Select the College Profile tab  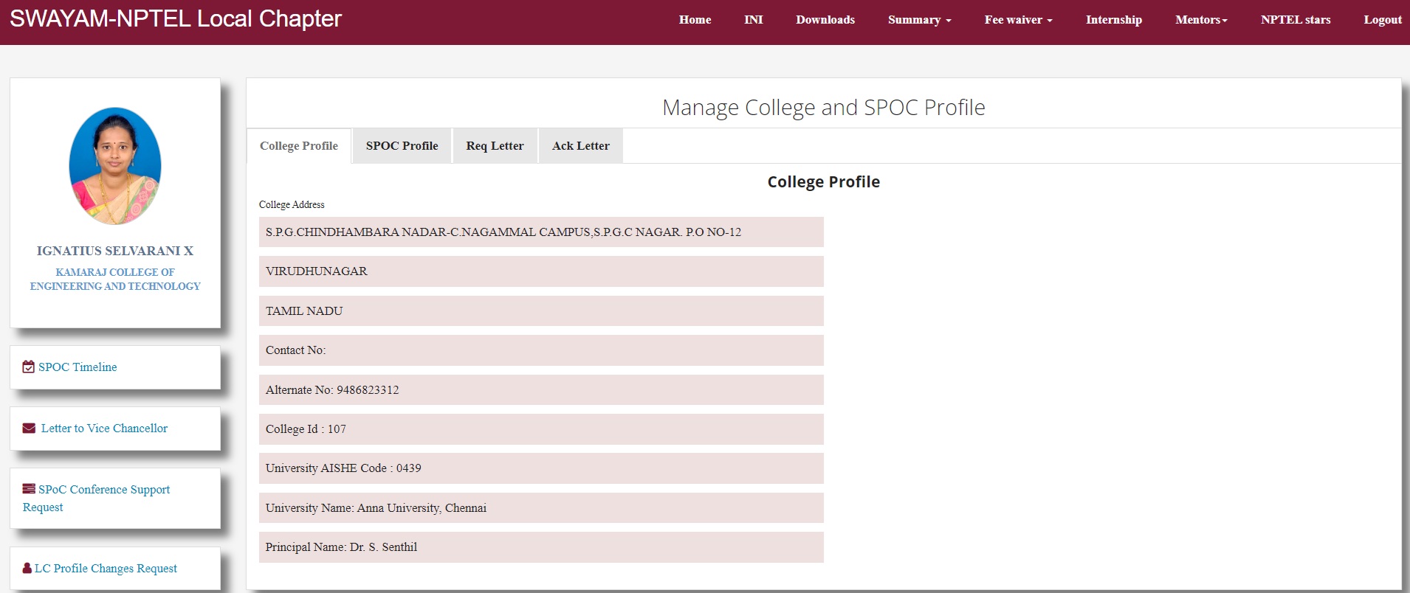coord(299,146)
